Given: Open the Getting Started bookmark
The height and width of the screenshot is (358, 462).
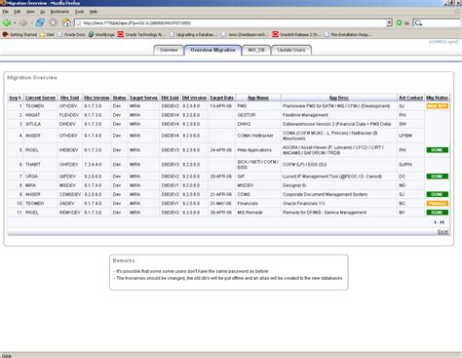Looking at the screenshot, I should (x=19, y=34).
